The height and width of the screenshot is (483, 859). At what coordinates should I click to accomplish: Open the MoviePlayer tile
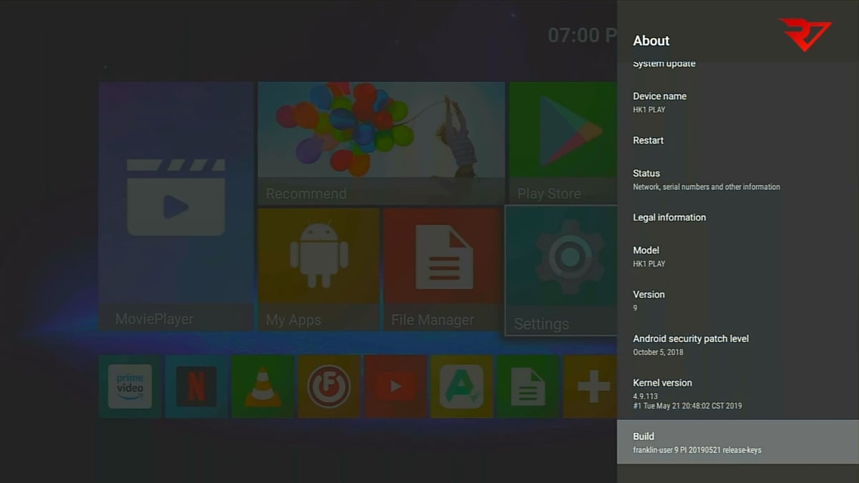[x=177, y=206]
